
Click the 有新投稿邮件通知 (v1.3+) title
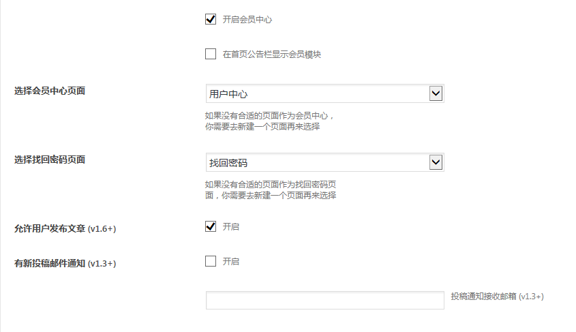pyautogui.click(x=65, y=263)
